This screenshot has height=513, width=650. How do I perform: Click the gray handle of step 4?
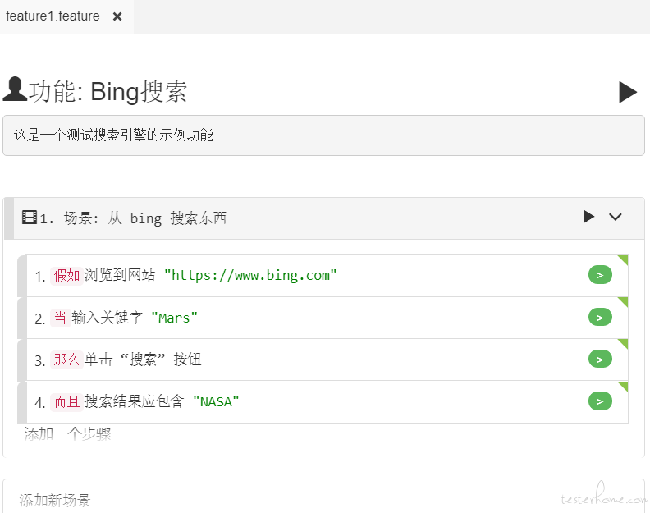coord(22,402)
